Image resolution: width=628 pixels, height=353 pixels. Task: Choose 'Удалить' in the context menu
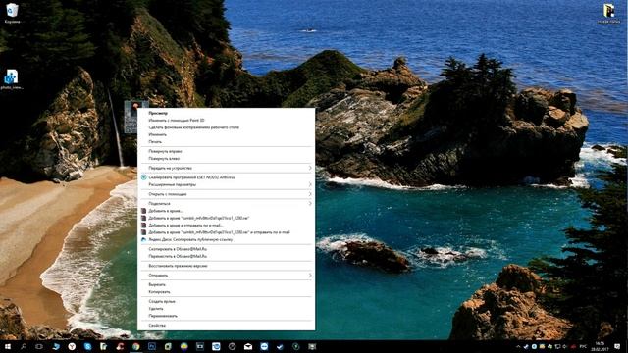point(156,309)
